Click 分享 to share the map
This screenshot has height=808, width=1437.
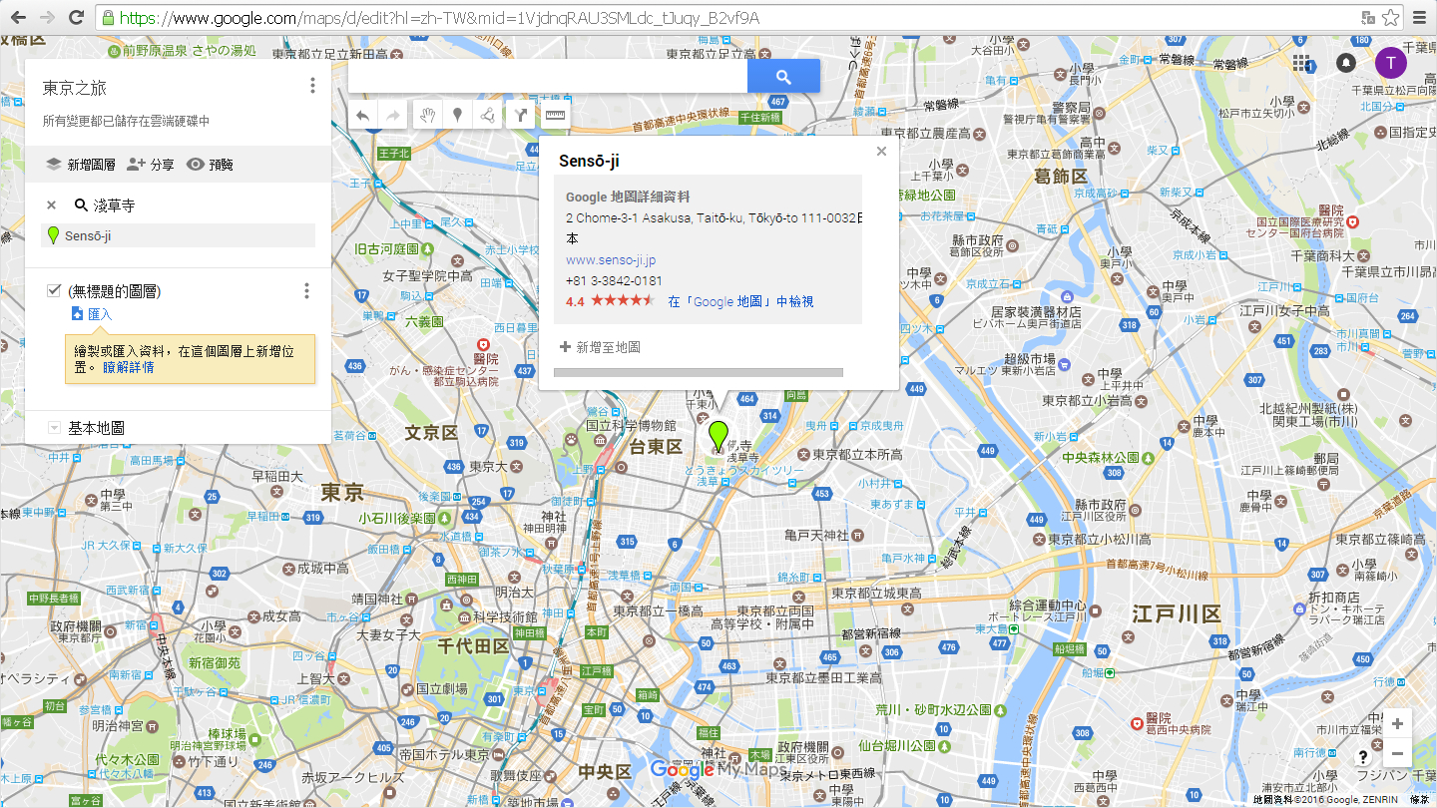coord(151,165)
